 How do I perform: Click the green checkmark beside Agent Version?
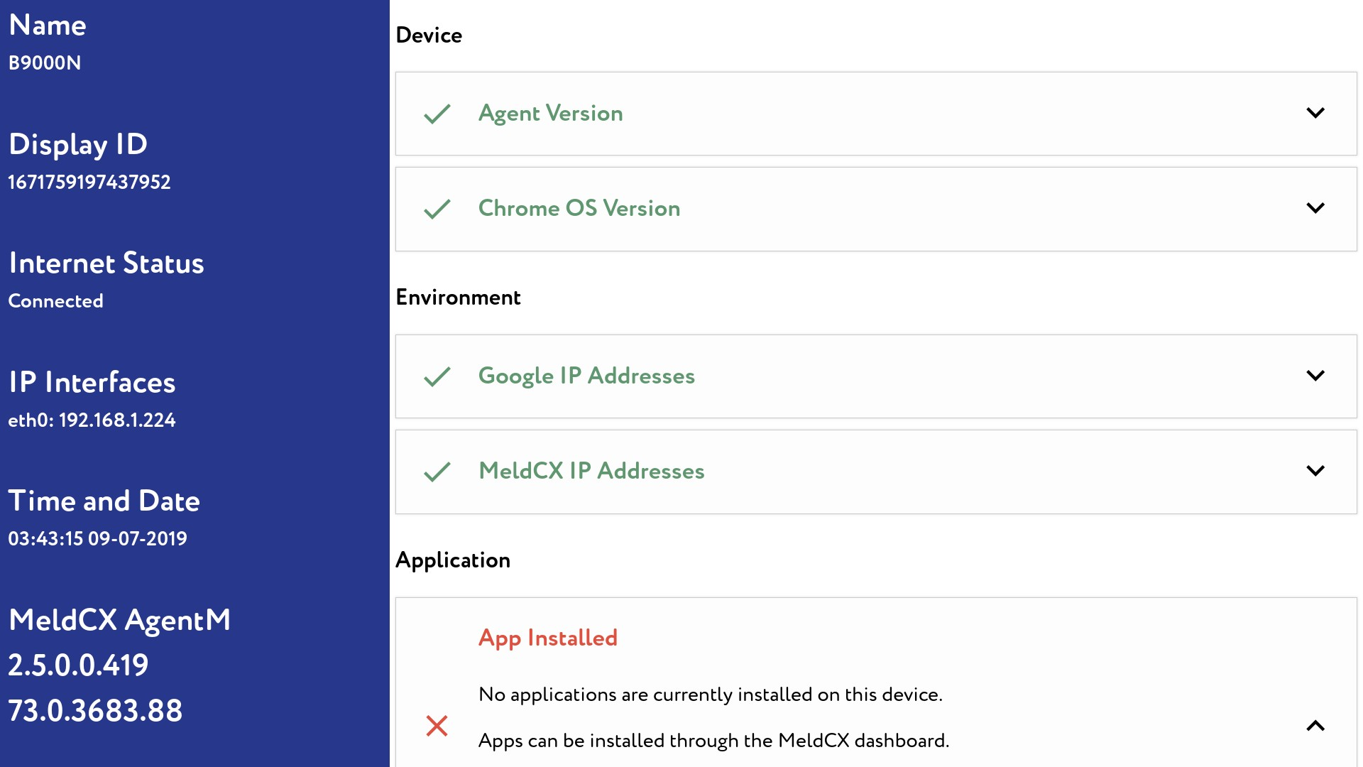point(437,114)
